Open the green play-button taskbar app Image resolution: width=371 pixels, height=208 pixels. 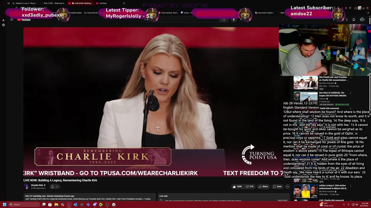pyautogui.click(x=101, y=205)
